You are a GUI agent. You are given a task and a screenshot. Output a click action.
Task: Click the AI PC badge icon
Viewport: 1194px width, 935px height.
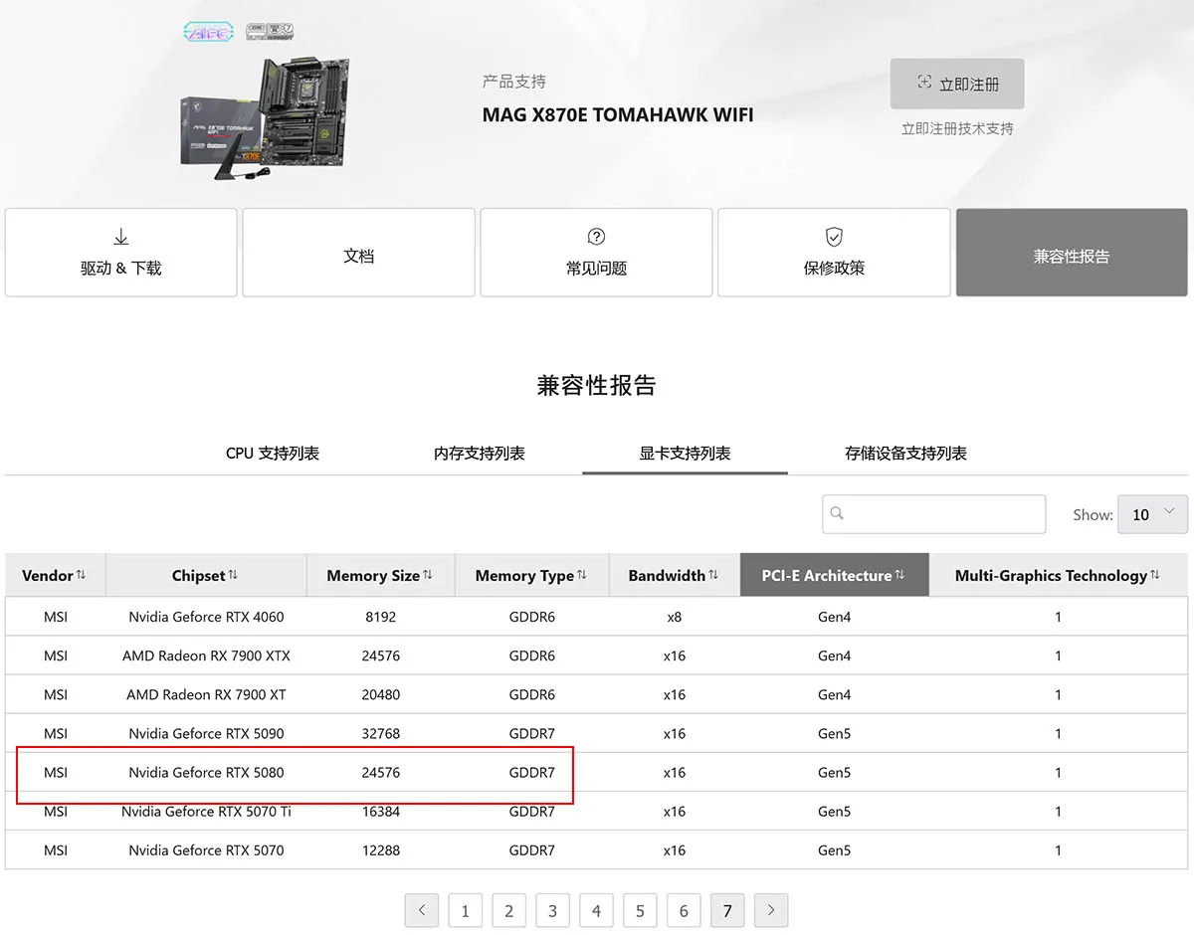(209, 32)
